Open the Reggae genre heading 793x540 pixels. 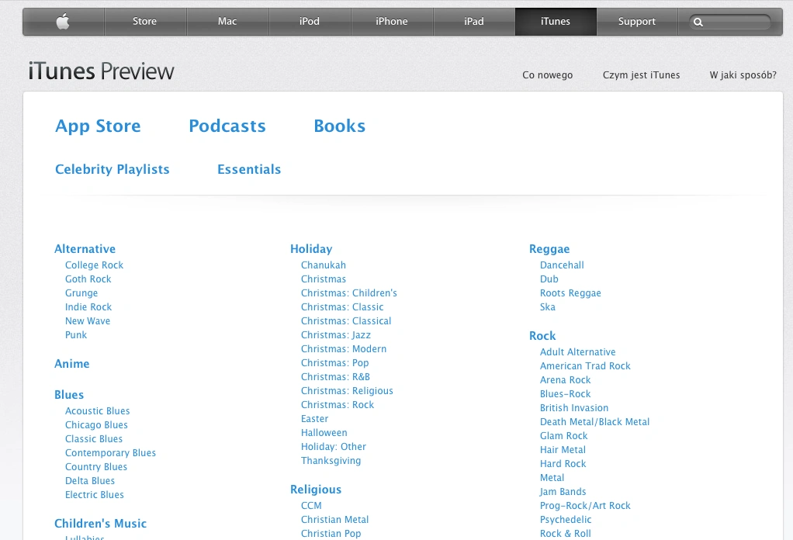point(549,249)
